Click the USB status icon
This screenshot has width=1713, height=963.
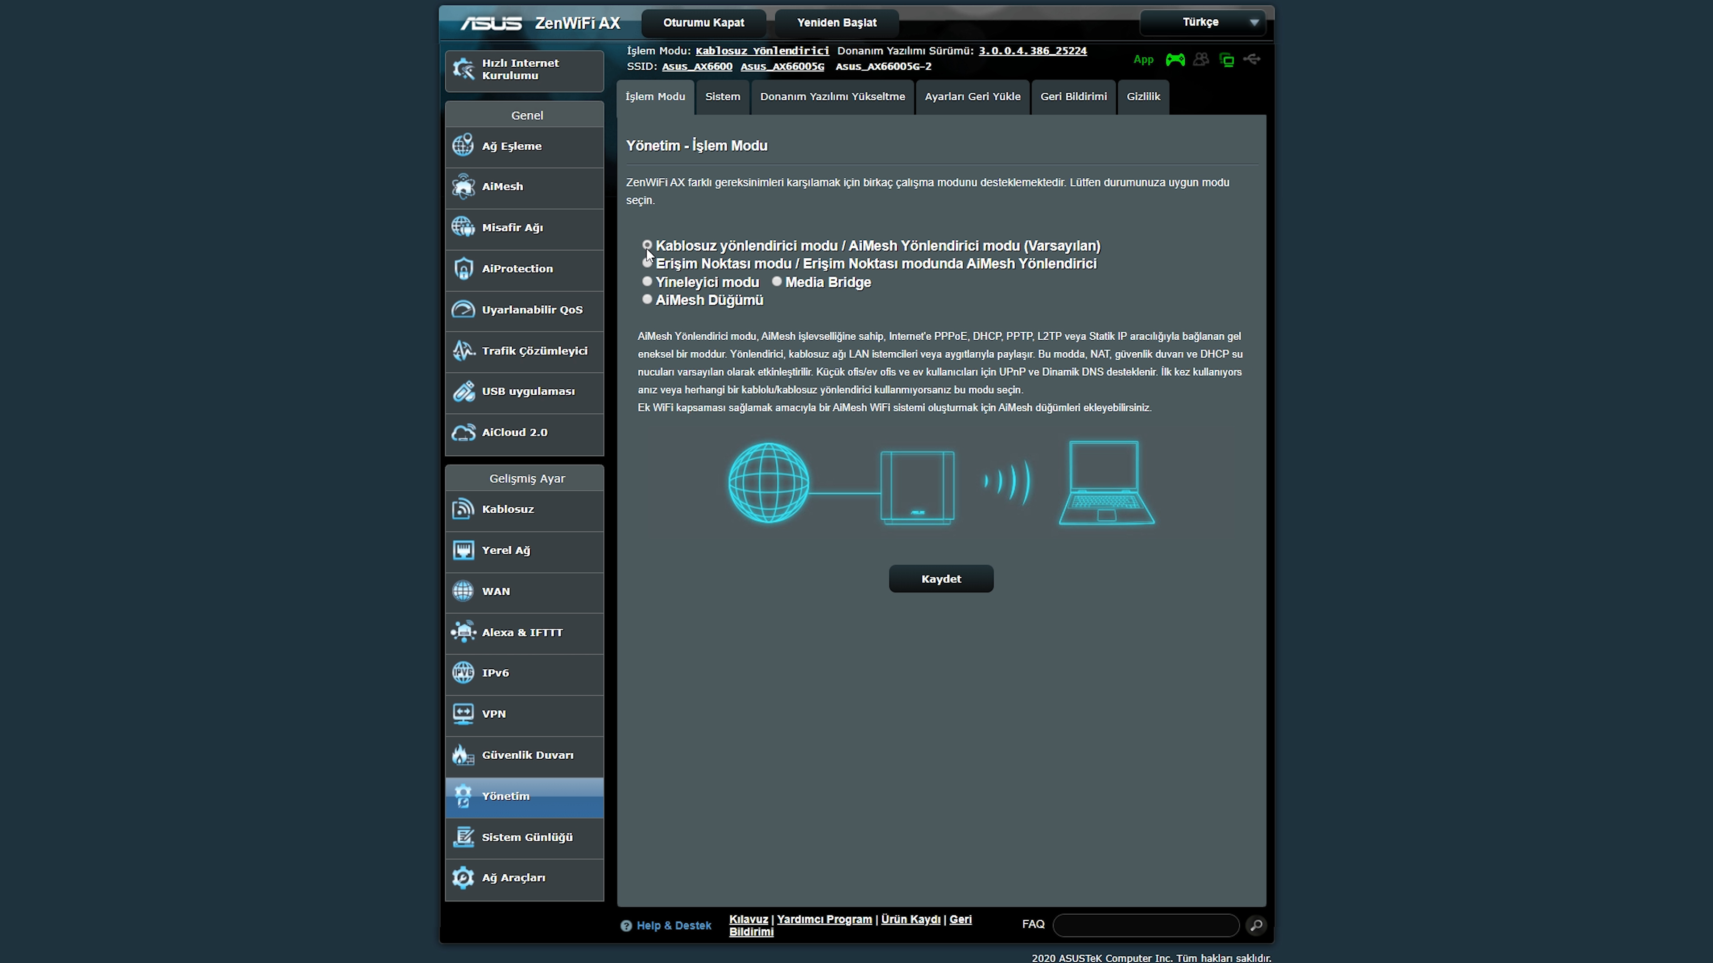1252,59
